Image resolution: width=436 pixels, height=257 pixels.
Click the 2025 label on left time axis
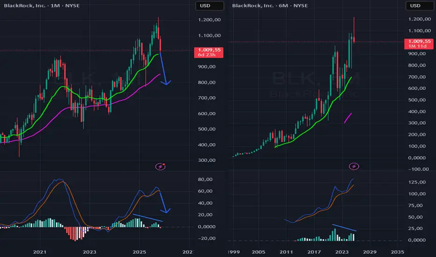point(139,252)
